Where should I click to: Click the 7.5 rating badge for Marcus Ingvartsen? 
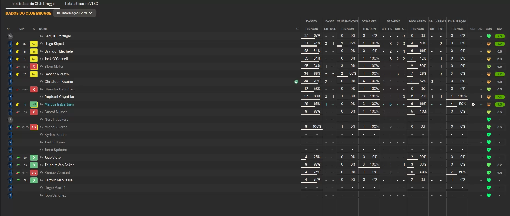click(x=500, y=104)
